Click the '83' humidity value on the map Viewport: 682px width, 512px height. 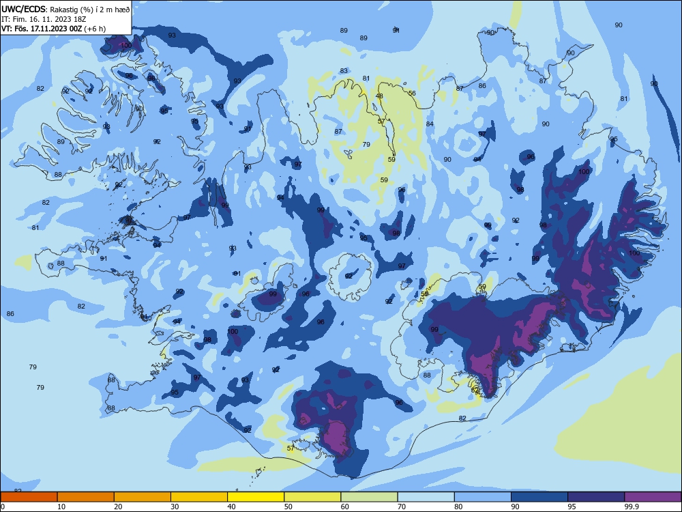click(344, 70)
